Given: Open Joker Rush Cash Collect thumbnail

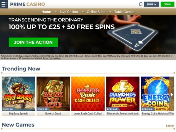Looking at the screenshot, I should 88,94.
